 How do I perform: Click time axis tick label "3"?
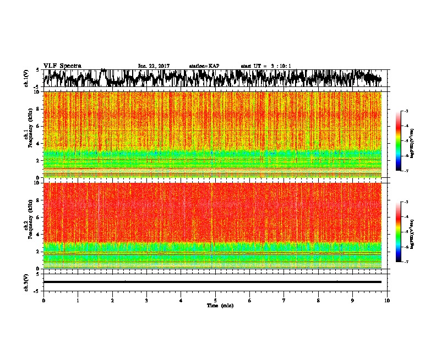pos(146,301)
